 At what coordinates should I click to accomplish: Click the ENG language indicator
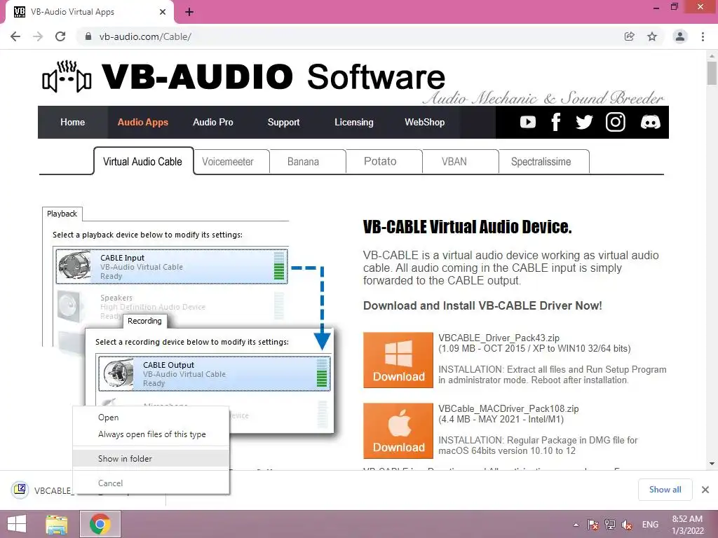pos(650,525)
